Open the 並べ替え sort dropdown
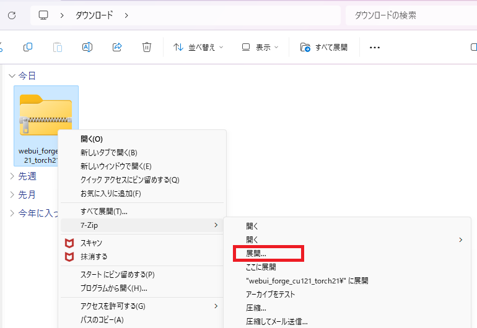This screenshot has height=328, width=477. (198, 47)
